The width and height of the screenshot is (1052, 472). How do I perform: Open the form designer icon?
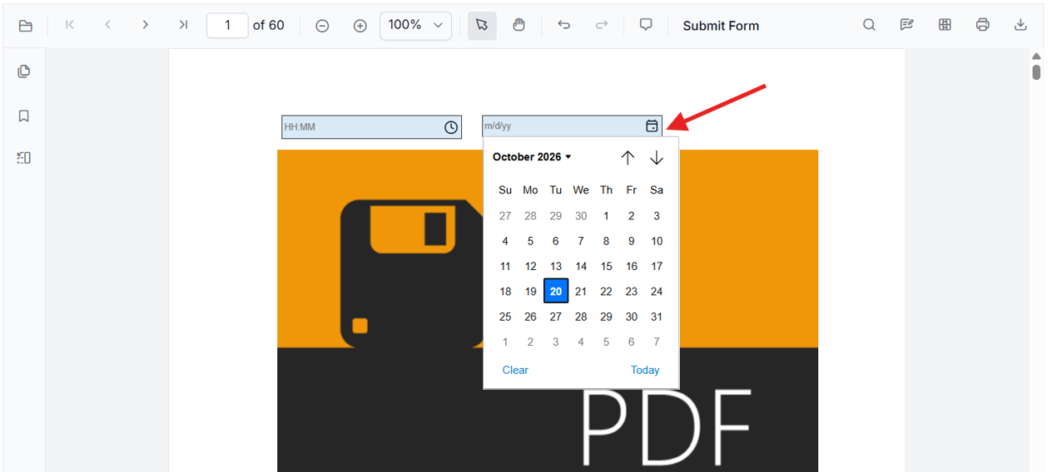pos(945,25)
